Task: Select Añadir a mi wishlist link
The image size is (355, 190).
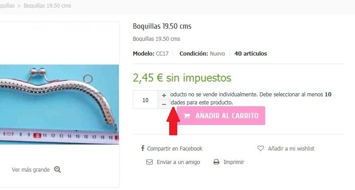Action: pyautogui.click(x=291, y=149)
